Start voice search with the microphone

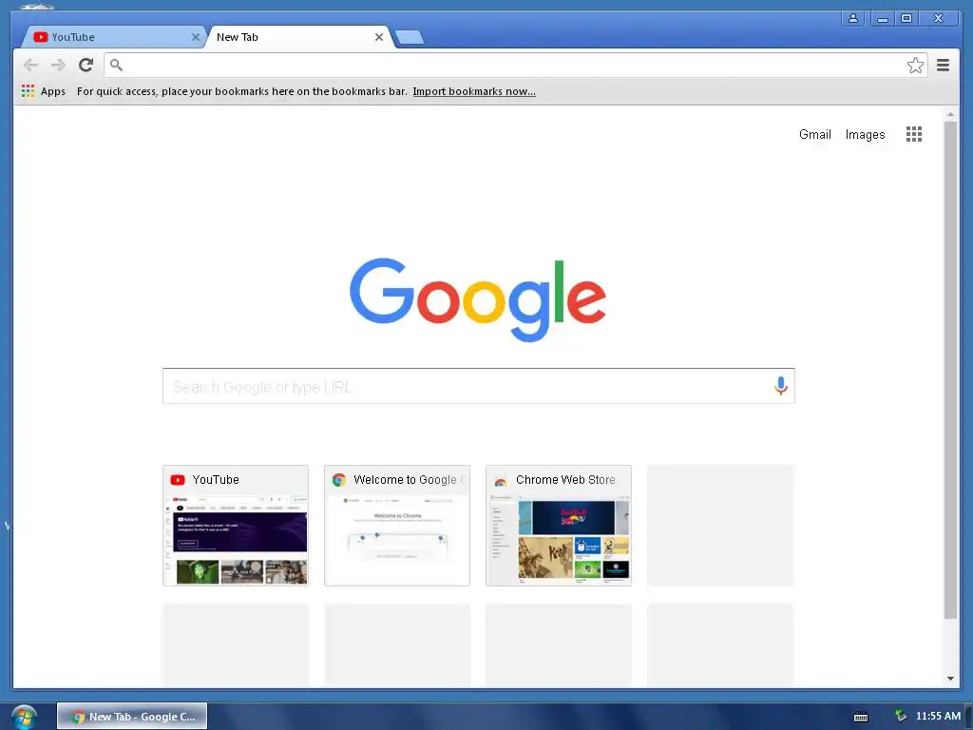pos(781,386)
